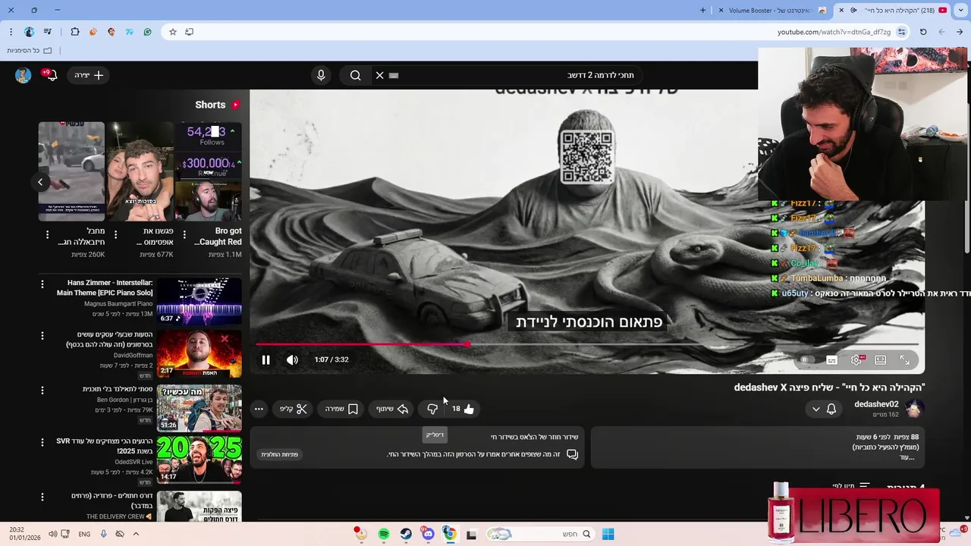Open Steam from the taskbar

point(406,534)
